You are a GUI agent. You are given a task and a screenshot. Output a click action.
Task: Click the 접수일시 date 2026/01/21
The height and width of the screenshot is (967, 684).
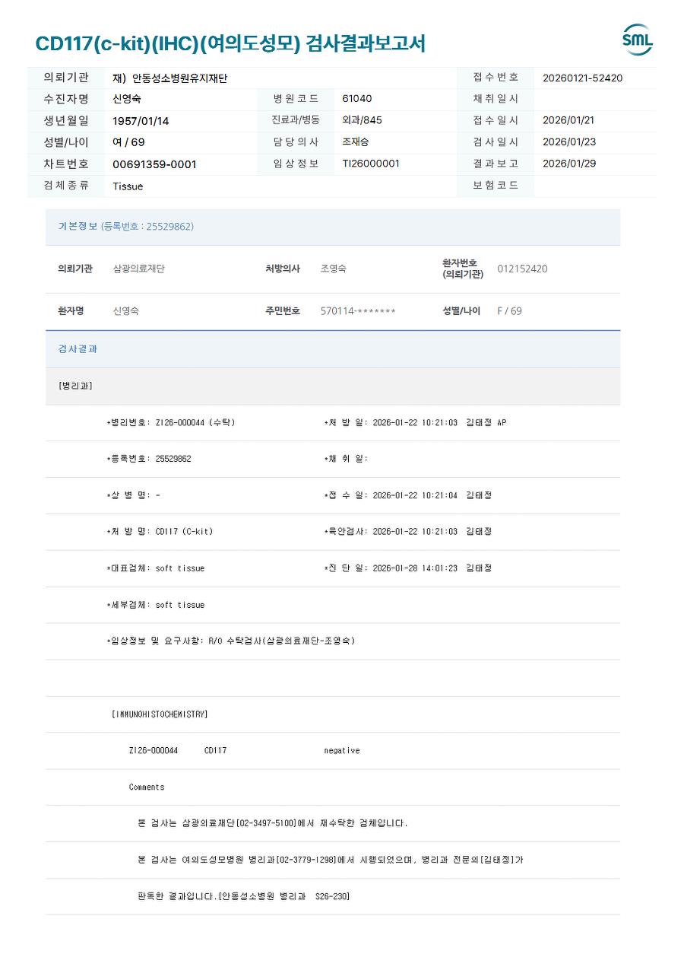coord(568,120)
